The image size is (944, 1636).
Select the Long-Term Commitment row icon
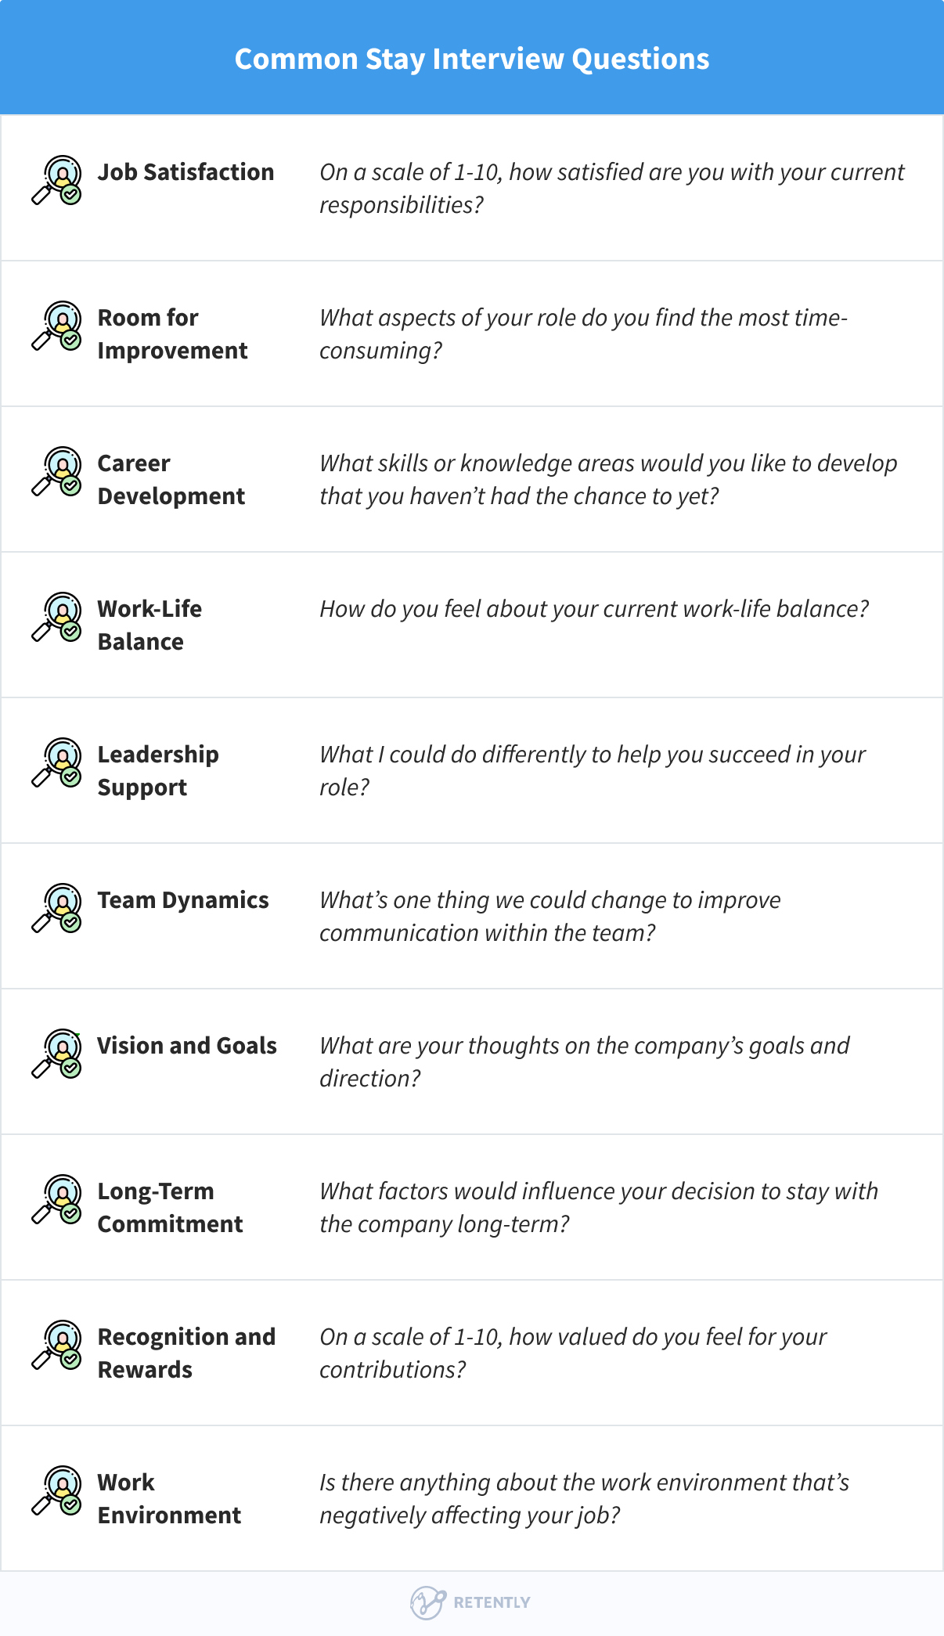point(57,1199)
